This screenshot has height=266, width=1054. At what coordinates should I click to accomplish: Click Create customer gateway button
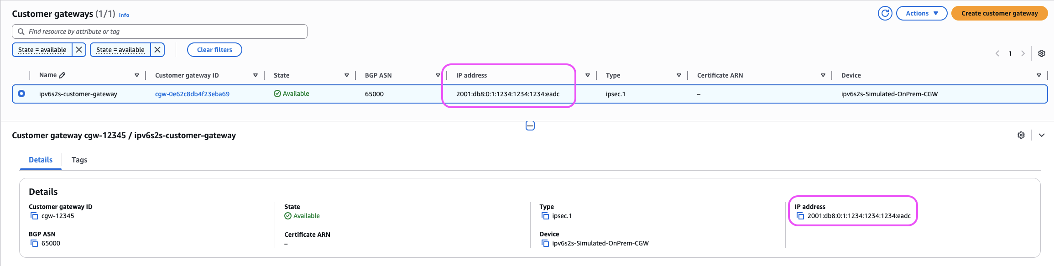[x=999, y=13]
